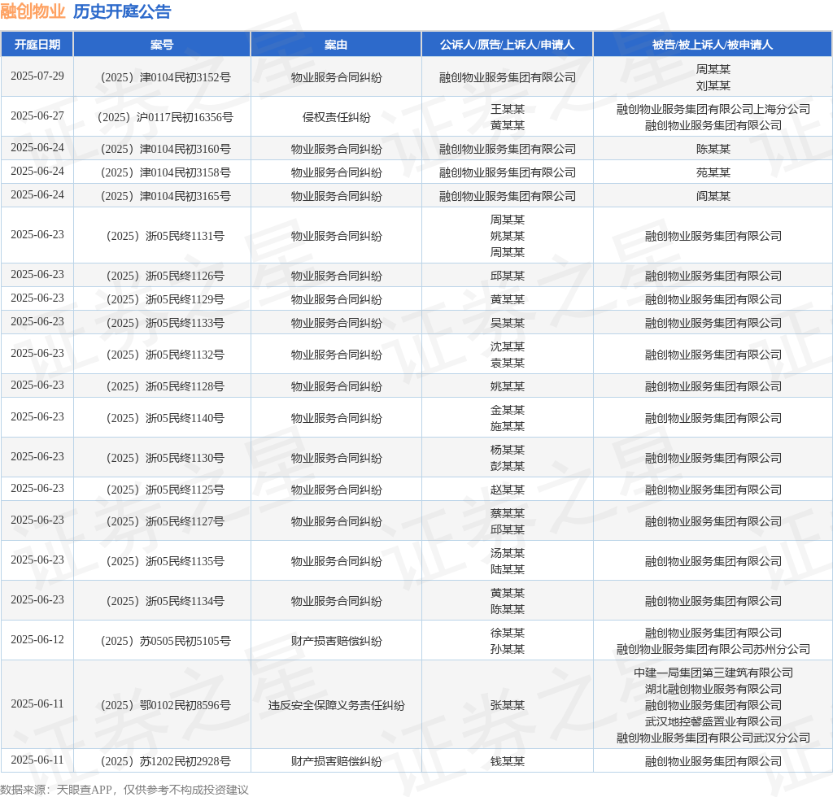This screenshot has height=797, width=833.
Task: Click defendant 武汉地控磐盛置业有限公司
Action: [713, 721]
